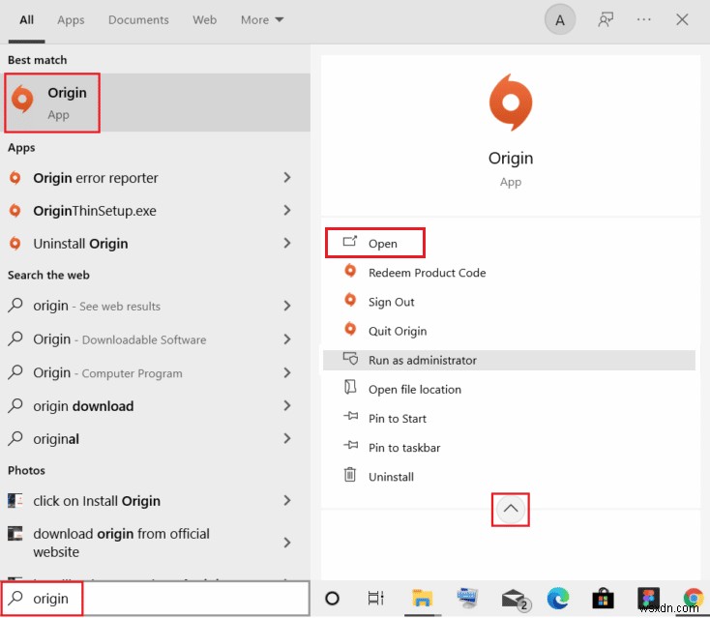The height and width of the screenshot is (618, 710).
Task: Click the Redeem Product Code icon
Action: [350, 271]
